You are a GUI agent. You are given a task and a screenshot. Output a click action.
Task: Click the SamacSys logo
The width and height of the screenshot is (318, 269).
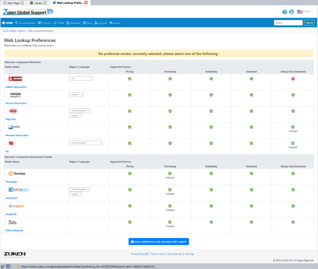(19, 190)
